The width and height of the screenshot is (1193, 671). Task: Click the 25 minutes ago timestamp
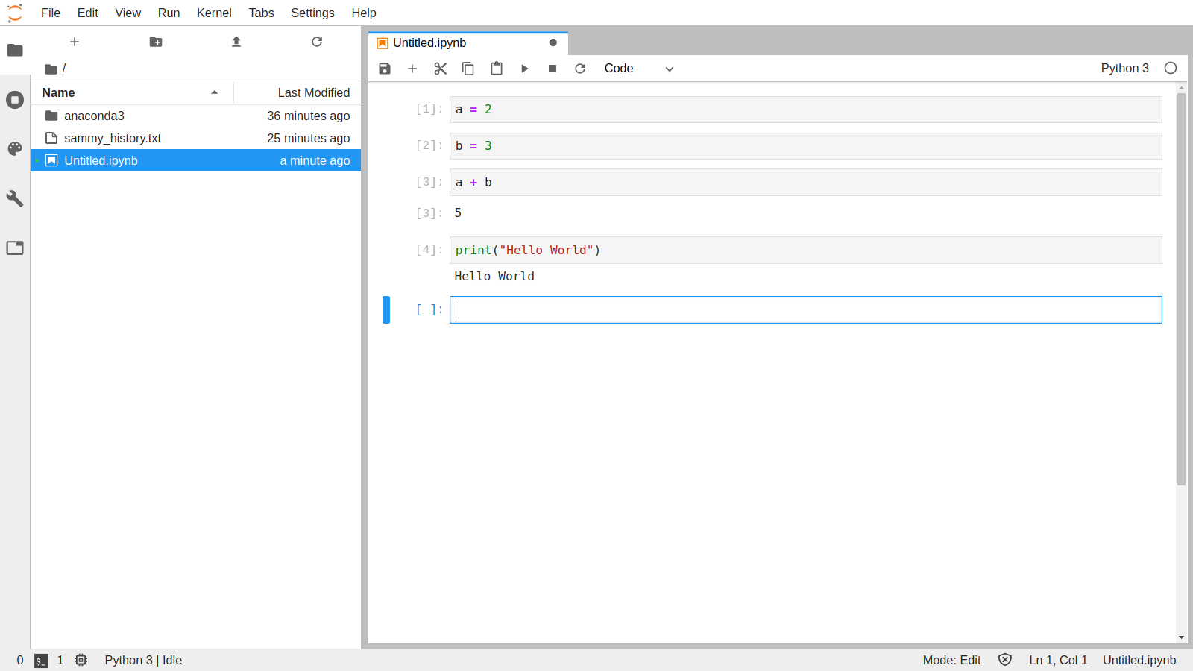coord(309,138)
